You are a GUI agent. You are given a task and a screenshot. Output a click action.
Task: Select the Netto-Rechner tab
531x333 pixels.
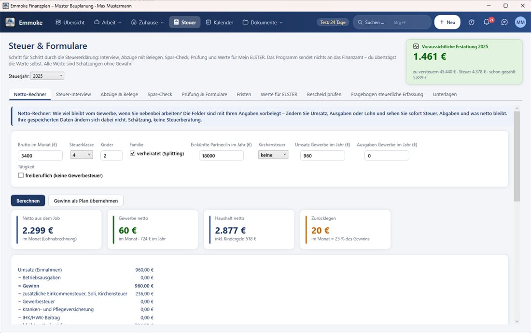pos(30,94)
